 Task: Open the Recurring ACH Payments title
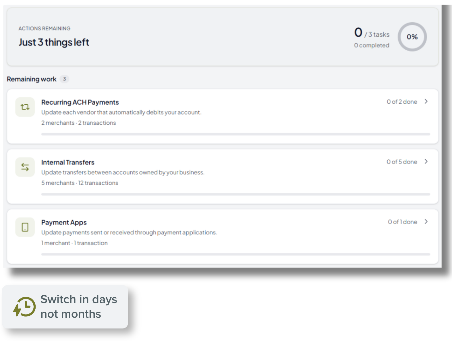pyautogui.click(x=80, y=102)
